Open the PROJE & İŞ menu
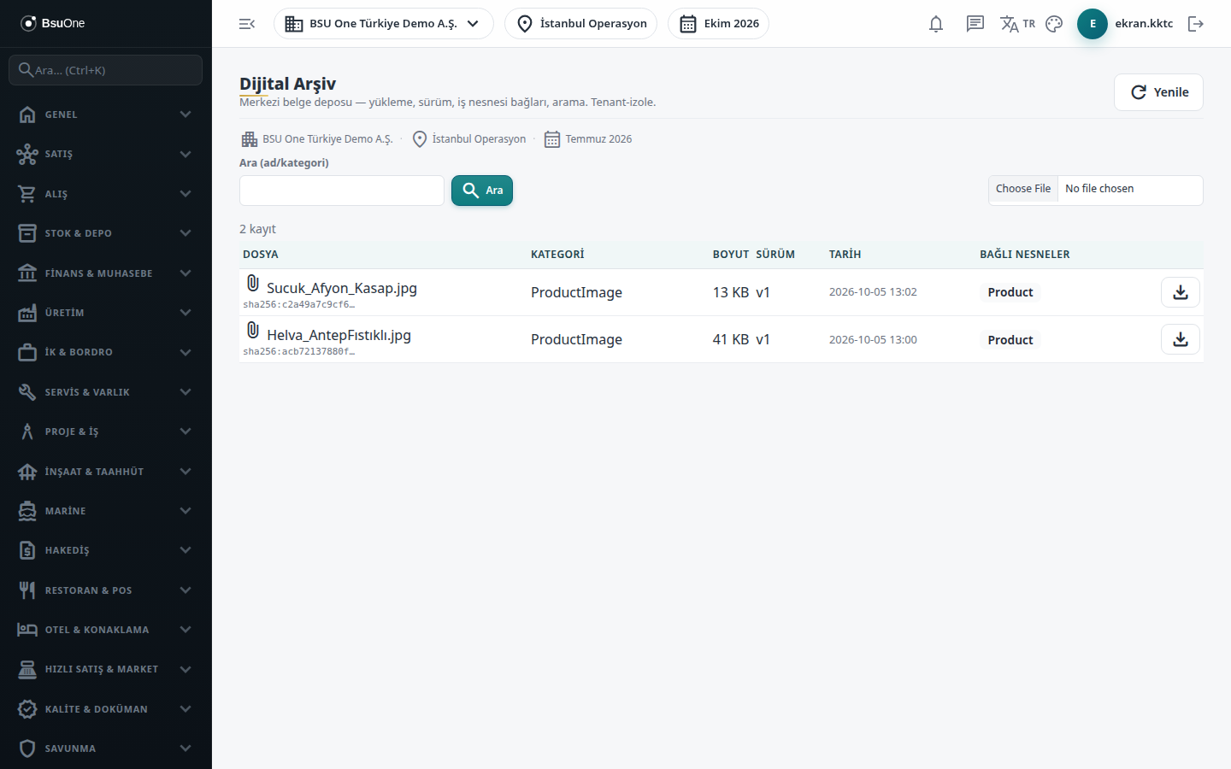Image resolution: width=1231 pixels, height=769 pixels. 106,431
